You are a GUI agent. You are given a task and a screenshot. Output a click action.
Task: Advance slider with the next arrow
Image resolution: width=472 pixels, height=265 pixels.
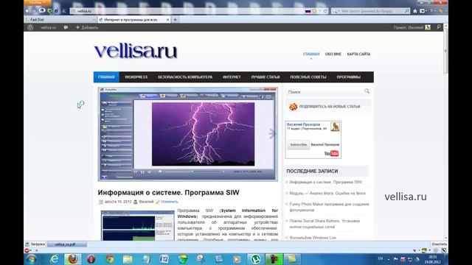272,133
